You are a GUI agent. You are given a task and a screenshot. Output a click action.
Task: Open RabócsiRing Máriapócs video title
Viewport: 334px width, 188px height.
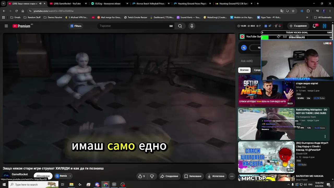[311, 111]
